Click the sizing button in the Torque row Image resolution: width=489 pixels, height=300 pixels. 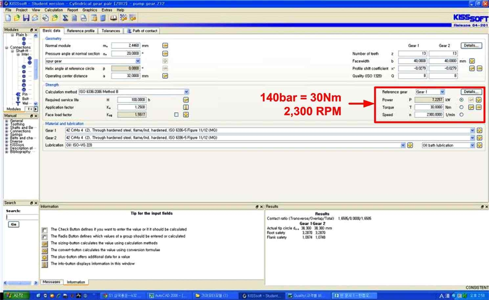471,107
